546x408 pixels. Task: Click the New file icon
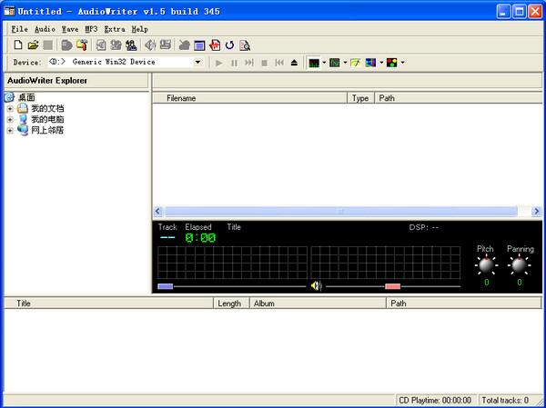pyautogui.click(x=18, y=45)
